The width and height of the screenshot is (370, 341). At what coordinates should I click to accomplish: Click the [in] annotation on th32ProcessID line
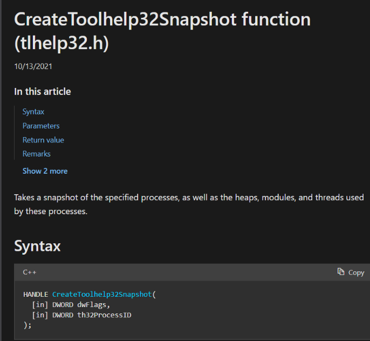point(40,315)
